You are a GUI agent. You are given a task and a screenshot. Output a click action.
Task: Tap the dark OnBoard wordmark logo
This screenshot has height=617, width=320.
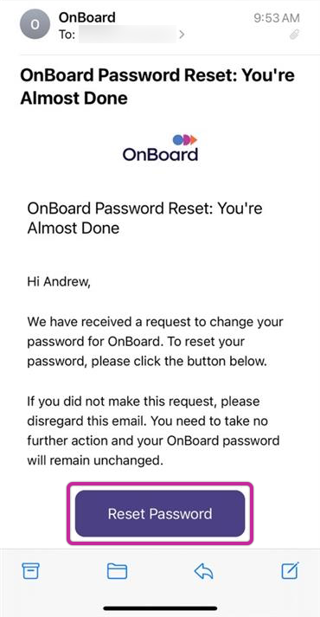[160, 154]
